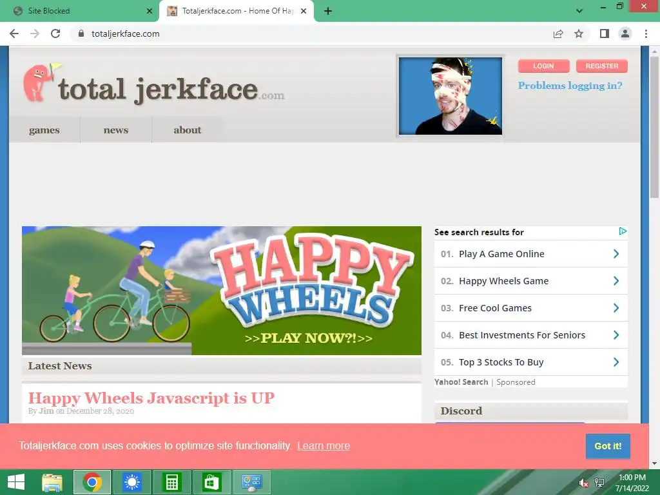Open the blue sun app on the taskbar
The image size is (660, 495).
[131, 482]
